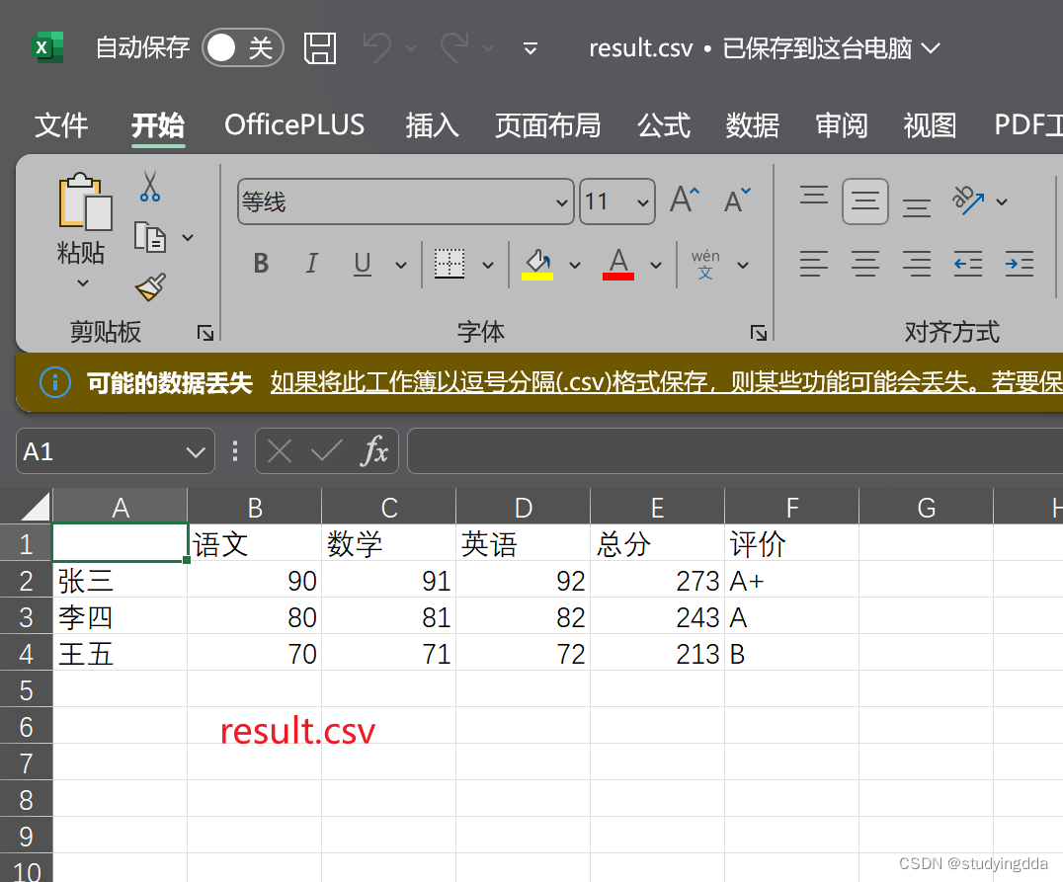Click the wén phonetic guide icon
The image size is (1063, 882).
point(705,265)
